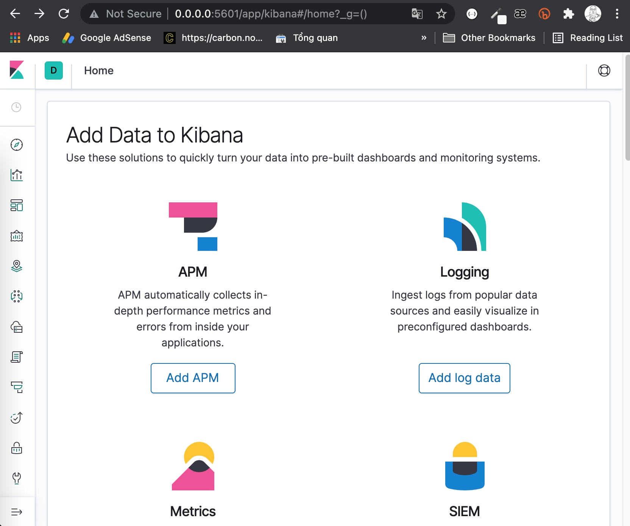This screenshot has width=630, height=526.
Task: Click the Home breadcrumb
Action: point(99,70)
